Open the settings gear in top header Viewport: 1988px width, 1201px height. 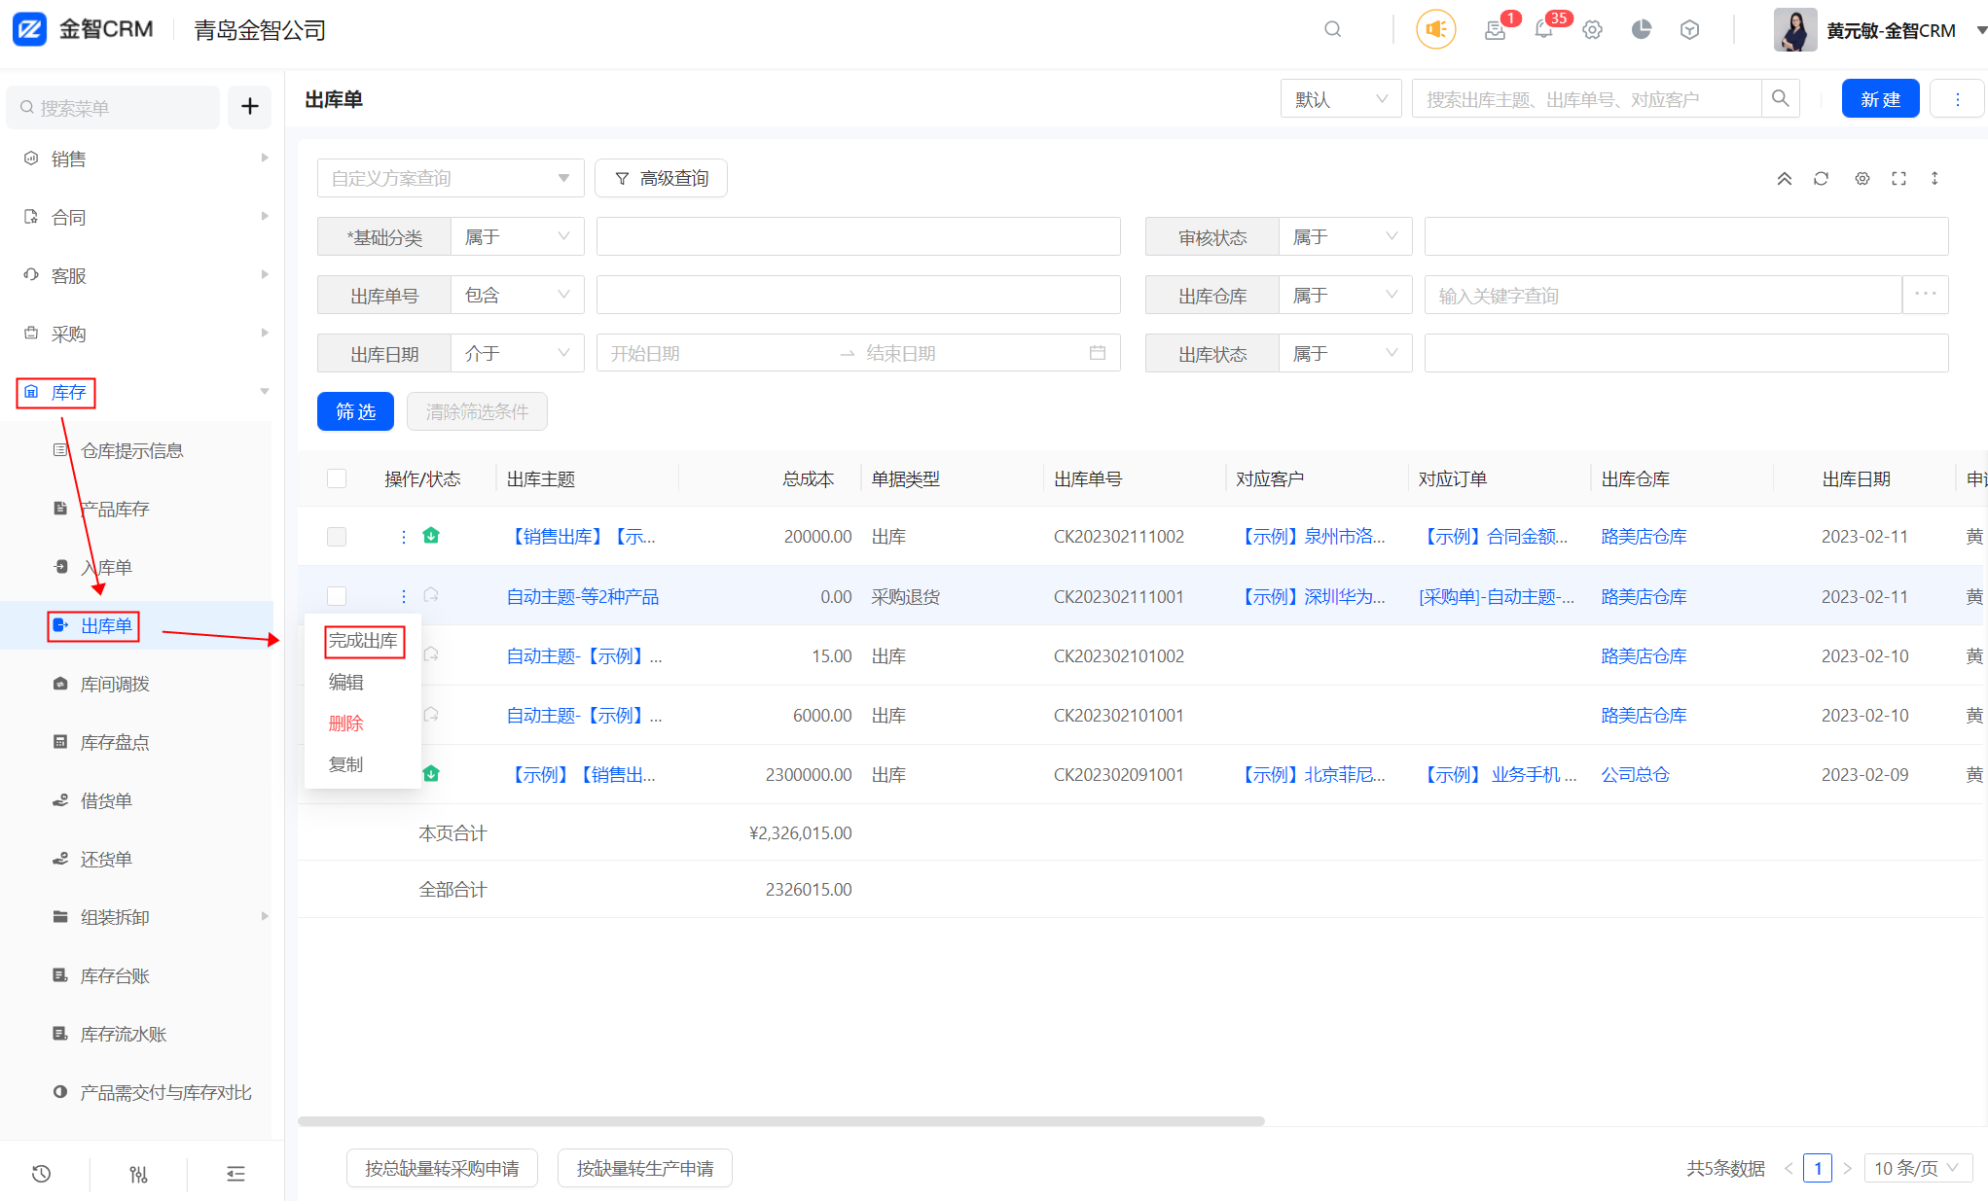click(1592, 30)
